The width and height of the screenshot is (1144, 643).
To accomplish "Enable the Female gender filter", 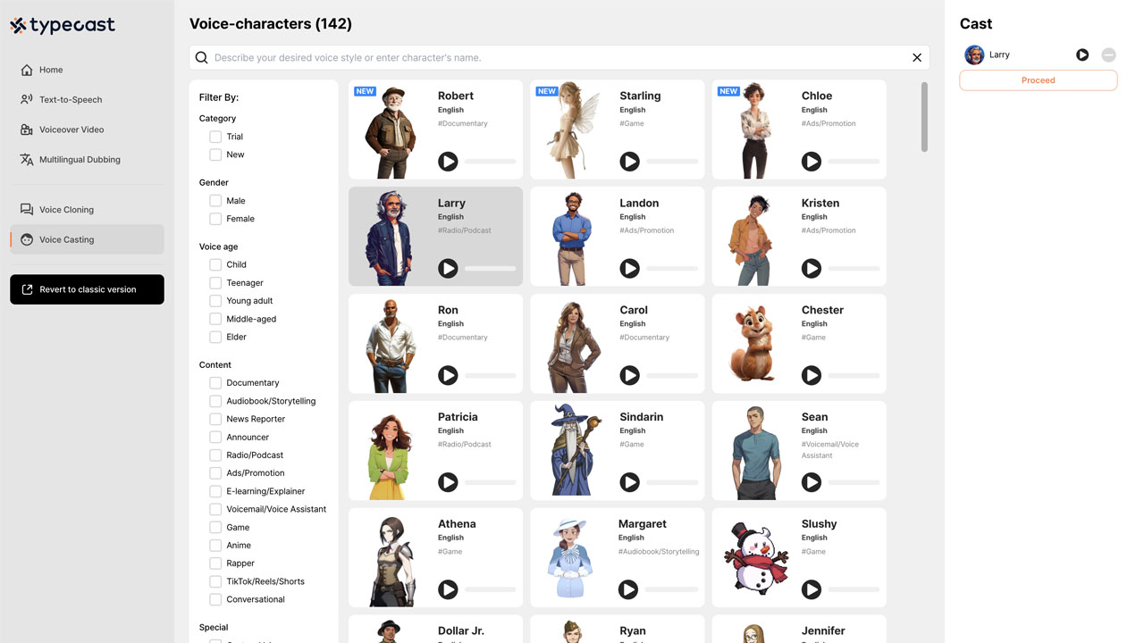I will click(x=215, y=219).
